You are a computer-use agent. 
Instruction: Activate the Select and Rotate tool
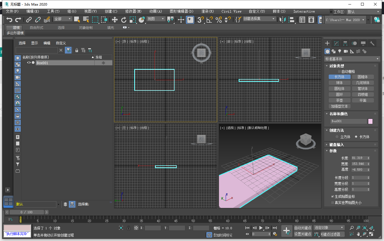click(124, 20)
